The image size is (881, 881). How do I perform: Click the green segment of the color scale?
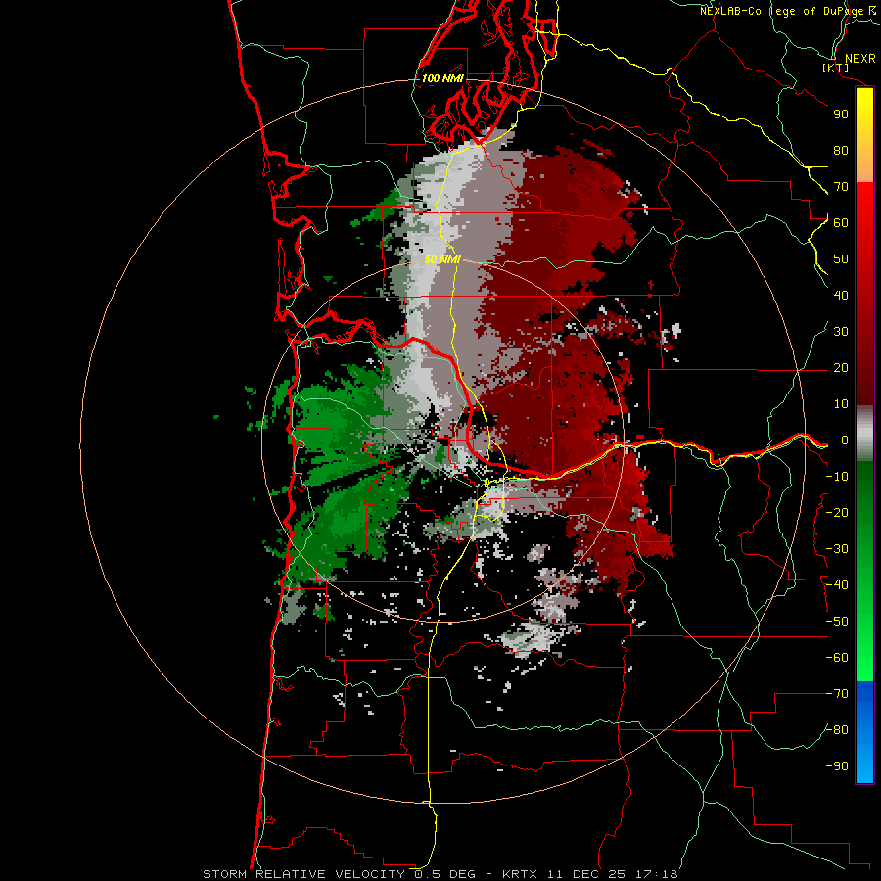coord(864,572)
